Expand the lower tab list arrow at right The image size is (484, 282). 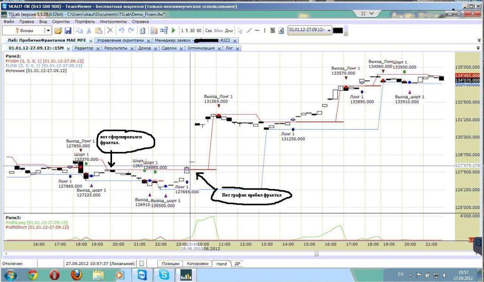tap(478, 48)
